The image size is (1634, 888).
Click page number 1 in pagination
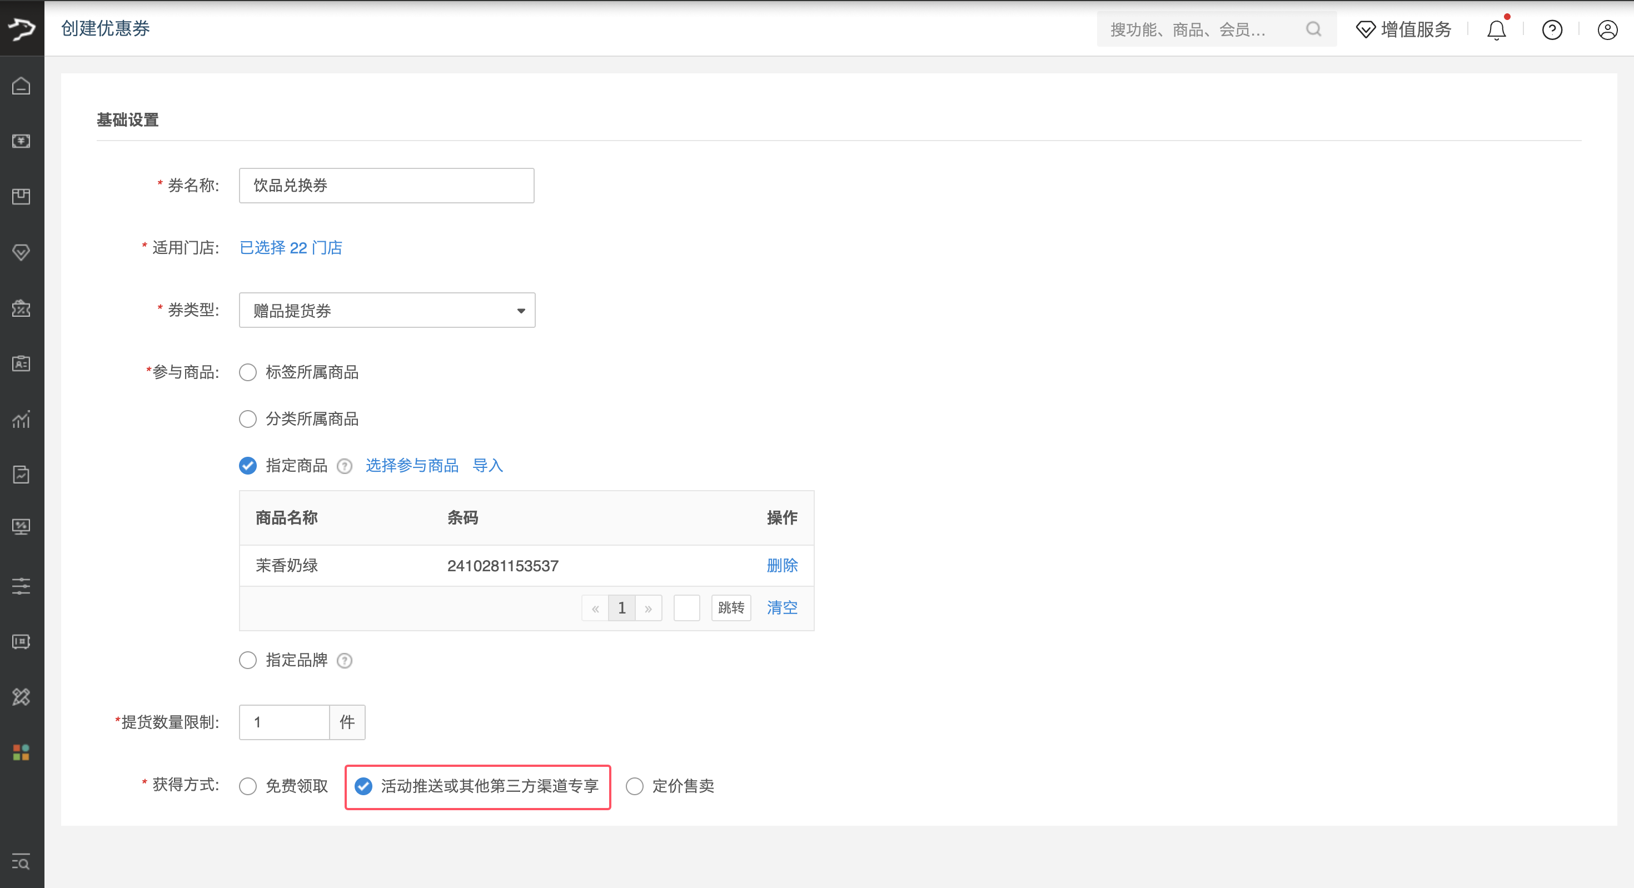[621, 608]
